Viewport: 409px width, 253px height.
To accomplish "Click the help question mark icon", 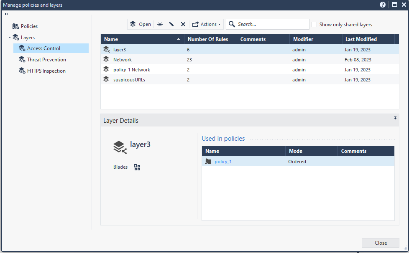I will pyautogui.click(x=382, y=5).
